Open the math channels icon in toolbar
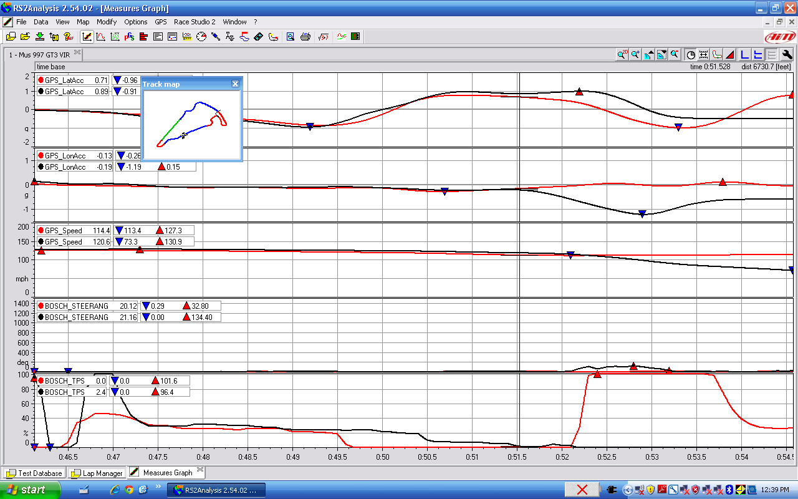The image size is (798, 499). (x=324, y=37)
